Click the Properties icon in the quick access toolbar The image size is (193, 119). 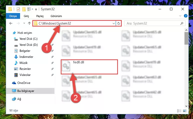click(x=18, y=9)
